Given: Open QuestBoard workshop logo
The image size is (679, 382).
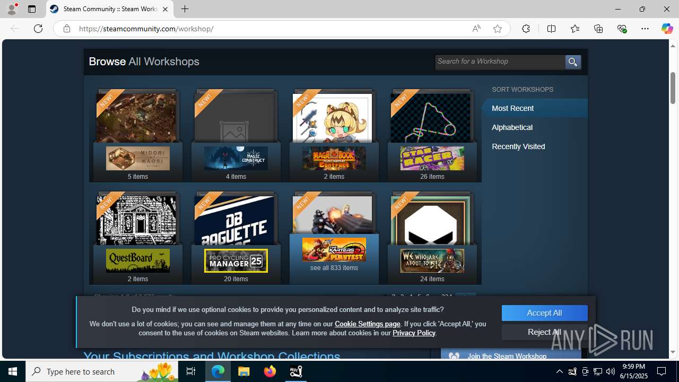Looking at the screenshot, I should pyautogui.click(x=138, y=261).
